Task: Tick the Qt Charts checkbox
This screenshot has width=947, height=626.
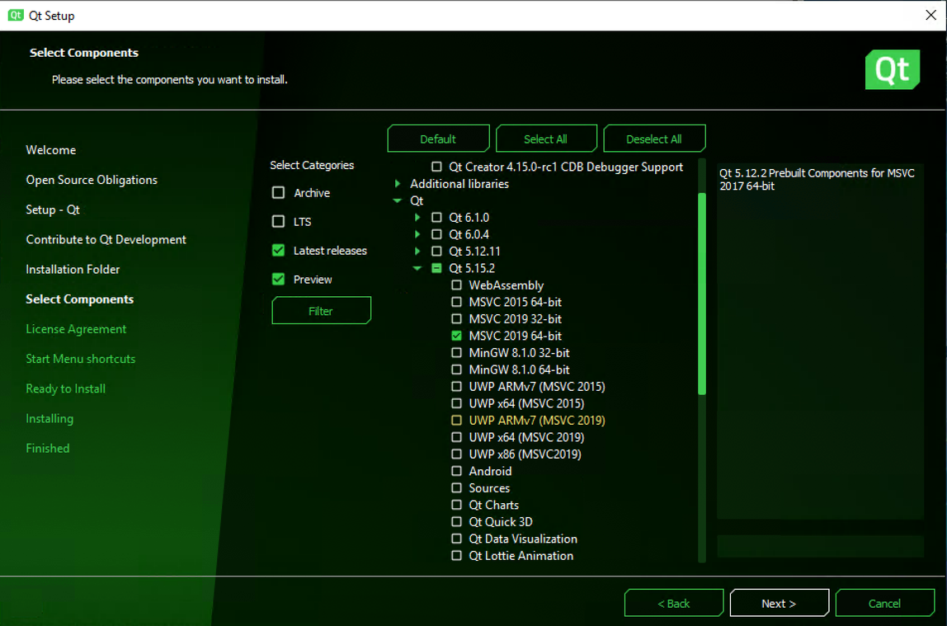Action: 457,505
